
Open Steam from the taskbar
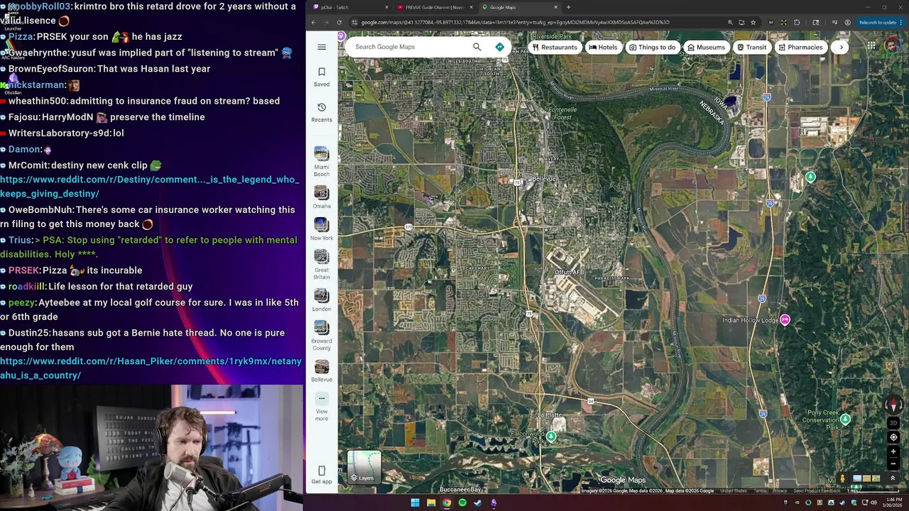point(478,502)
